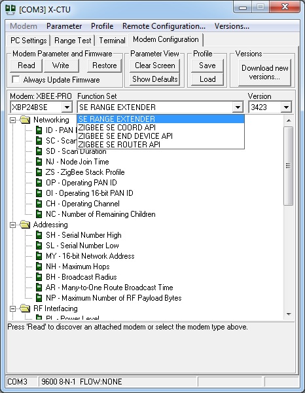
Task: Choose ZIGBEE SE END DEVICE API option
Action: [160, 136]
